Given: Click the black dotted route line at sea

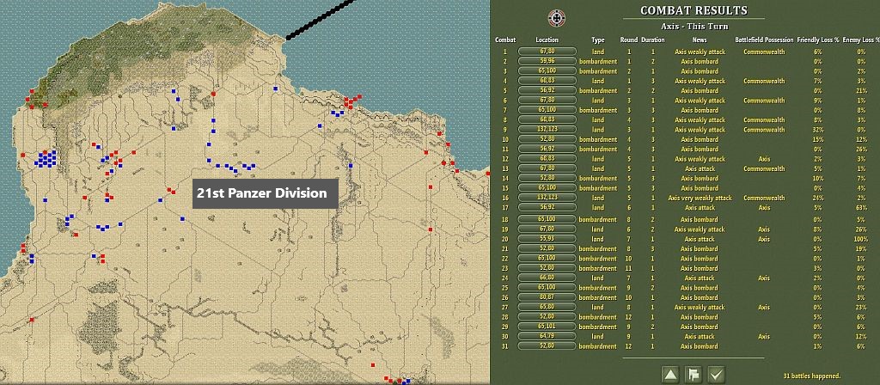Looking at the screenshot, I should coord(321,20).
